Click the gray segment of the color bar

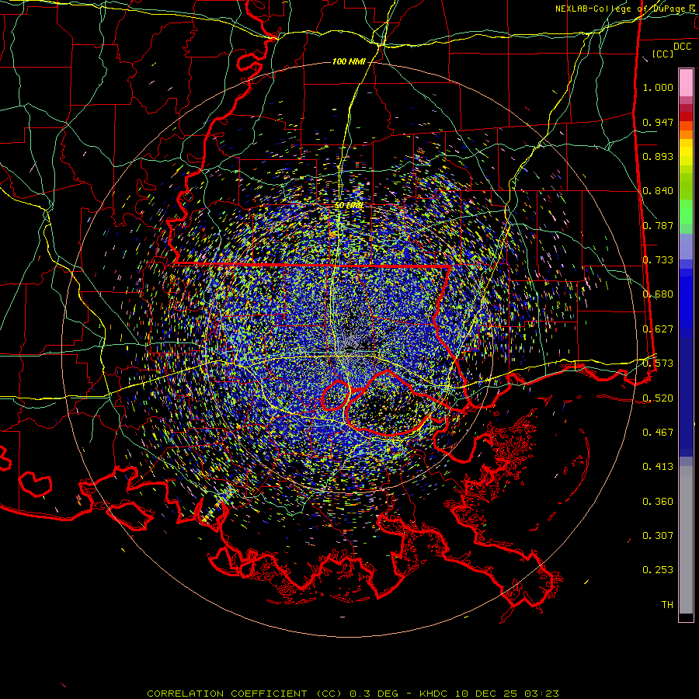pyautogui.click(x=686, y=540)
